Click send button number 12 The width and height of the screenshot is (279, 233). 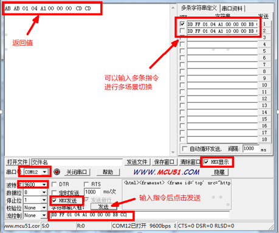pos(264,99)
